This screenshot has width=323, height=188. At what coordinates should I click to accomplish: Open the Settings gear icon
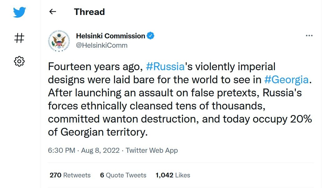coord(19,61)
